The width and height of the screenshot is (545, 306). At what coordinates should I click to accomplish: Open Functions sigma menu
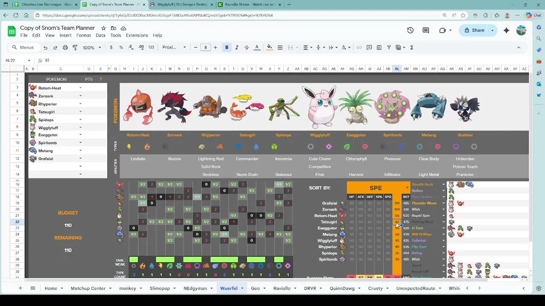[412, 48]
